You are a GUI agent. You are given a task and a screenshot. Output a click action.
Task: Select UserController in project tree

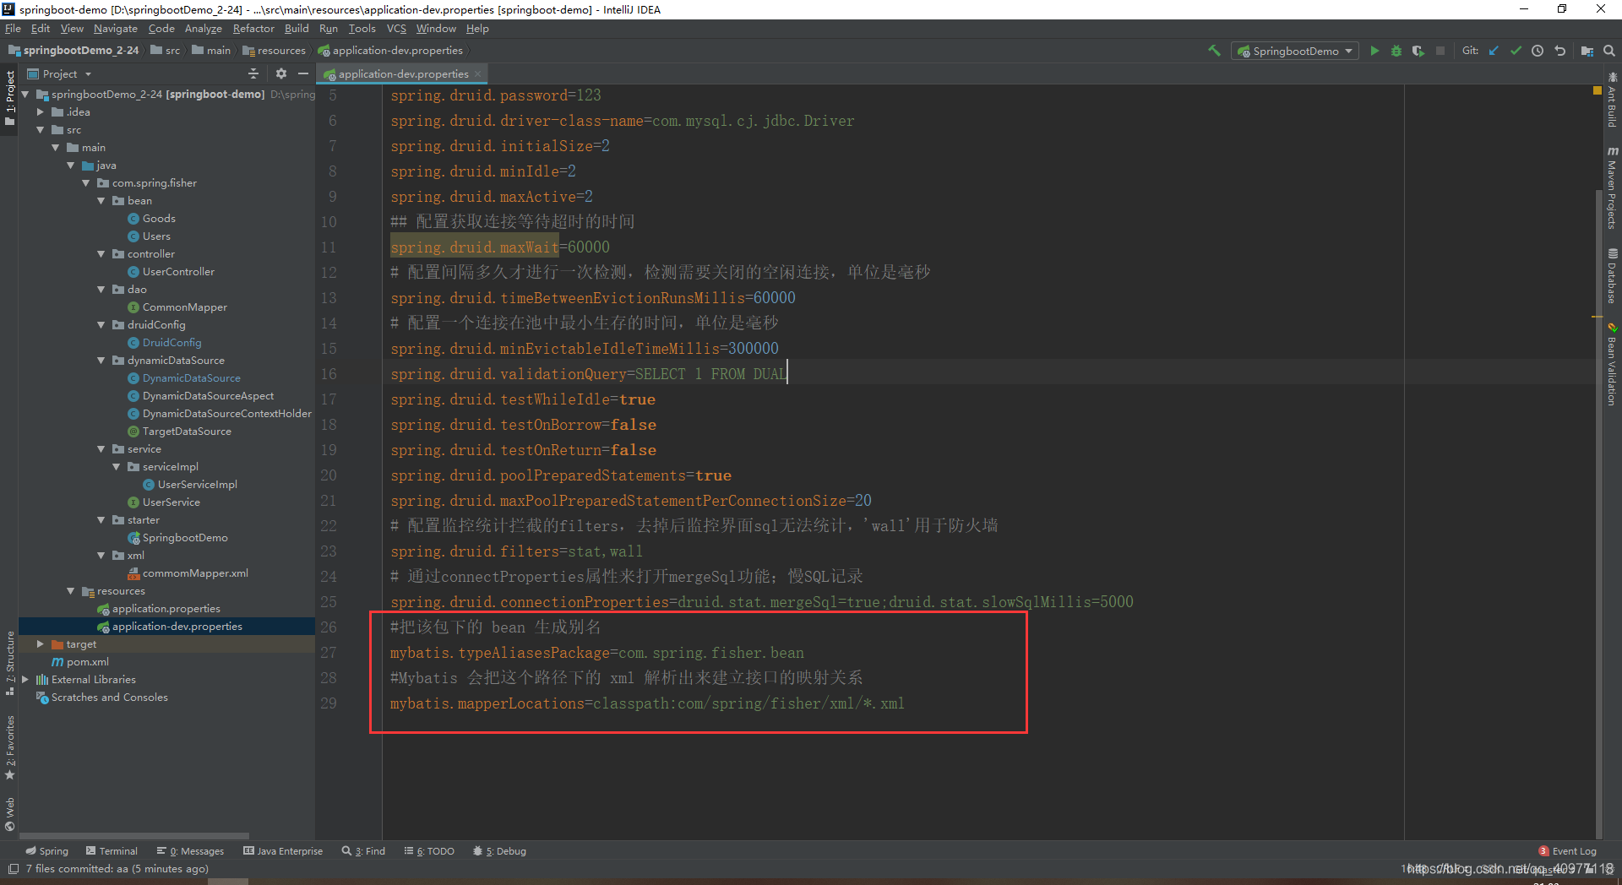tap(178, 272)
